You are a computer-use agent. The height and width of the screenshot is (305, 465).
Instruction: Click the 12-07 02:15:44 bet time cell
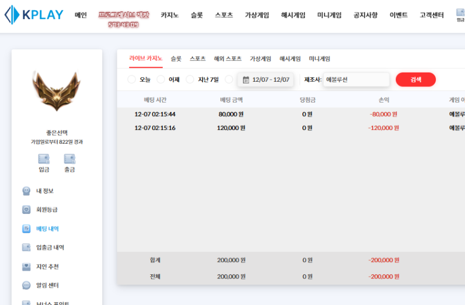(x=155, y=114)
